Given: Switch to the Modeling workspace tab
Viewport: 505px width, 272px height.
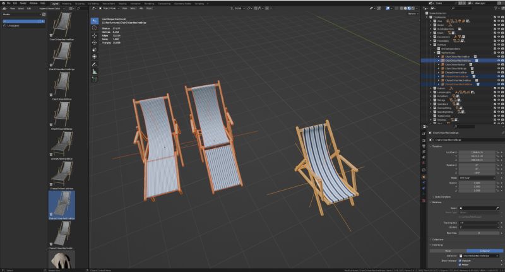Looking at the screenshot, I should (67, 4).
